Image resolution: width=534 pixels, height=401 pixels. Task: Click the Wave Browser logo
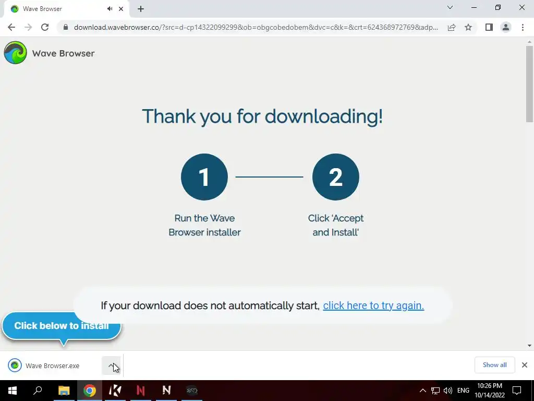point(15,53)
